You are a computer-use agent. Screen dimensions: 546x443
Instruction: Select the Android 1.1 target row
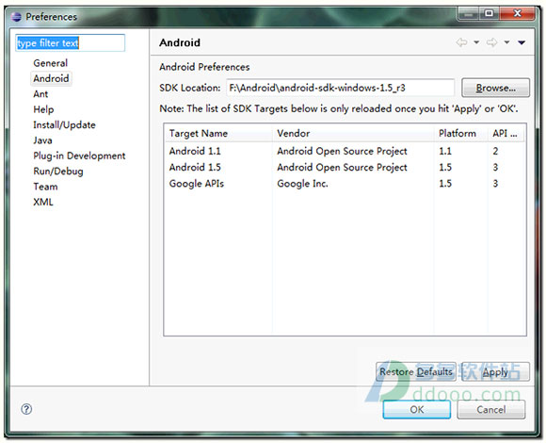coord(345,151)
